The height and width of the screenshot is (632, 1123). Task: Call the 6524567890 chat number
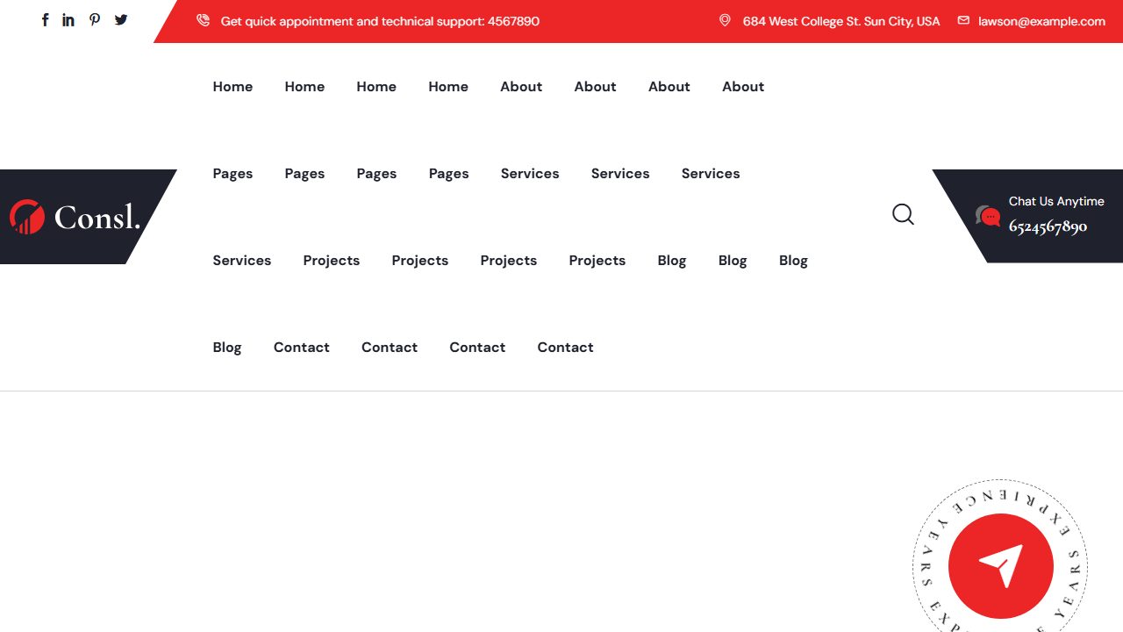click(1048, 226)
